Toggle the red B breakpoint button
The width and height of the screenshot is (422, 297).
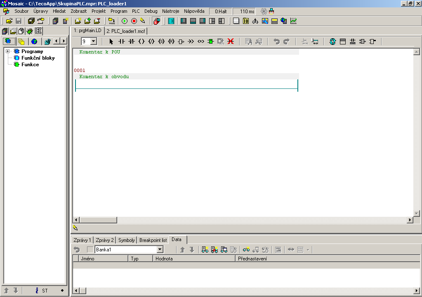click(157, 21)
